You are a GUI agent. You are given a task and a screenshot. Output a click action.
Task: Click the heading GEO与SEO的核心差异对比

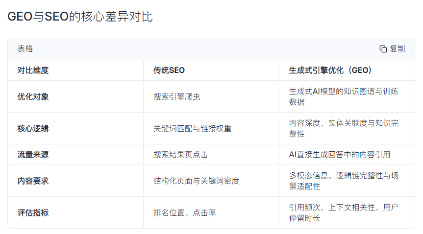(80, 17)
